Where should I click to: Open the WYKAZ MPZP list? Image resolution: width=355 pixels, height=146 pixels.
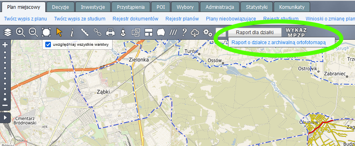tap(296, 32)
